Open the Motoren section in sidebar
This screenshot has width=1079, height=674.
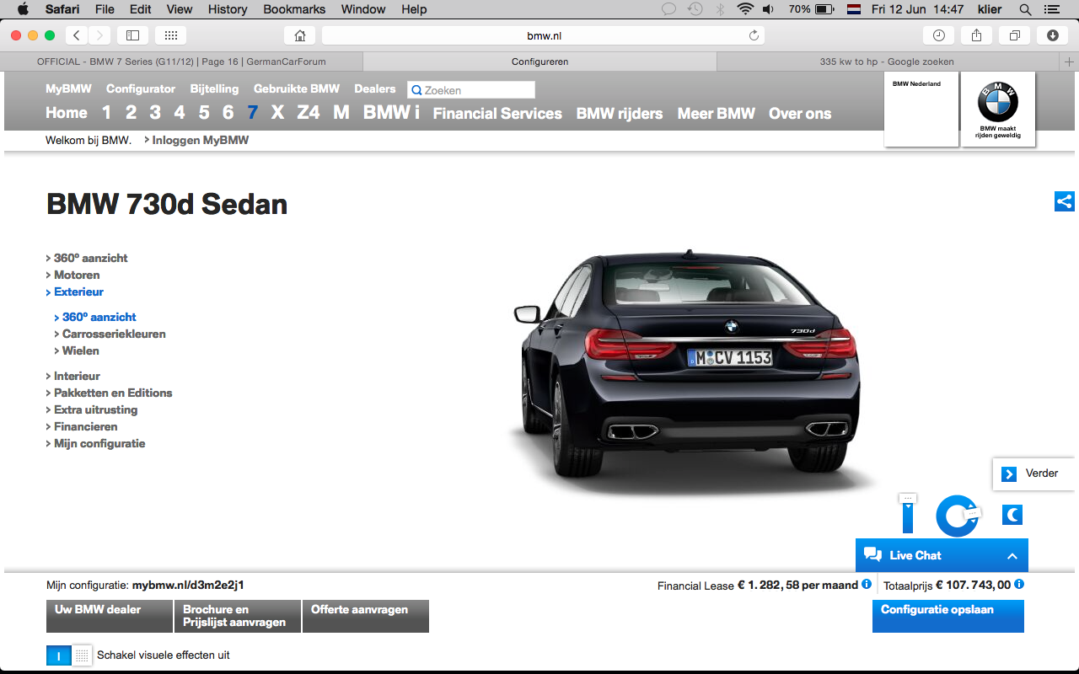click(77, 275)
